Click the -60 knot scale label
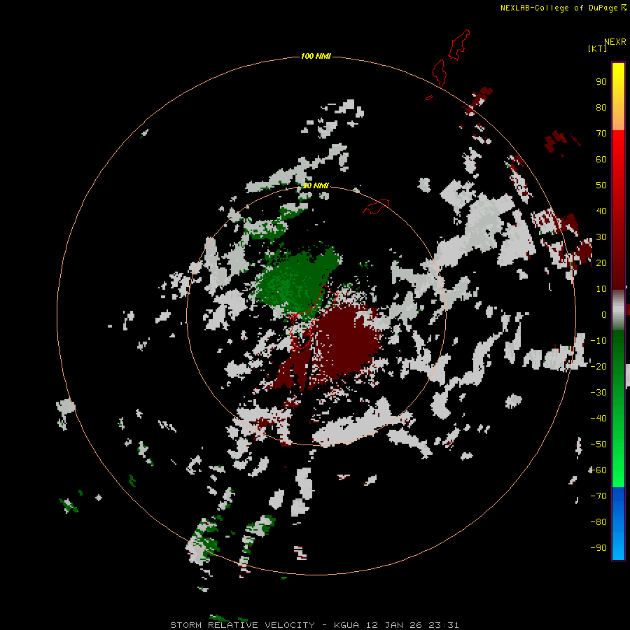Viewport: 630px width, 630px height. (x=598, y=470)
